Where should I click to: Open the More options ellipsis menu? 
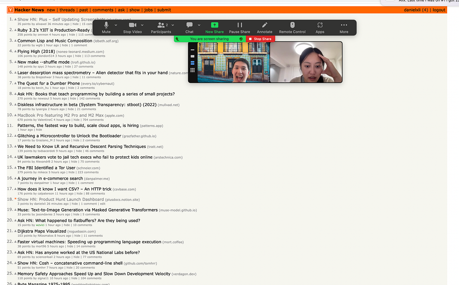tap(343, 27)
